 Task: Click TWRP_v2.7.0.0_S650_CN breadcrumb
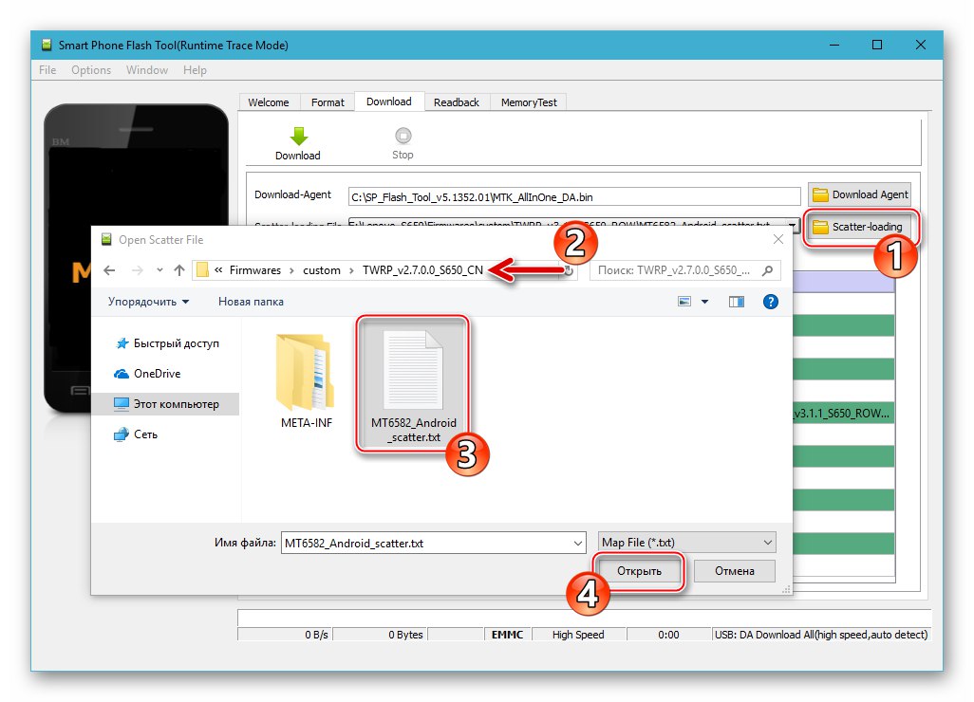pos(422,270)
